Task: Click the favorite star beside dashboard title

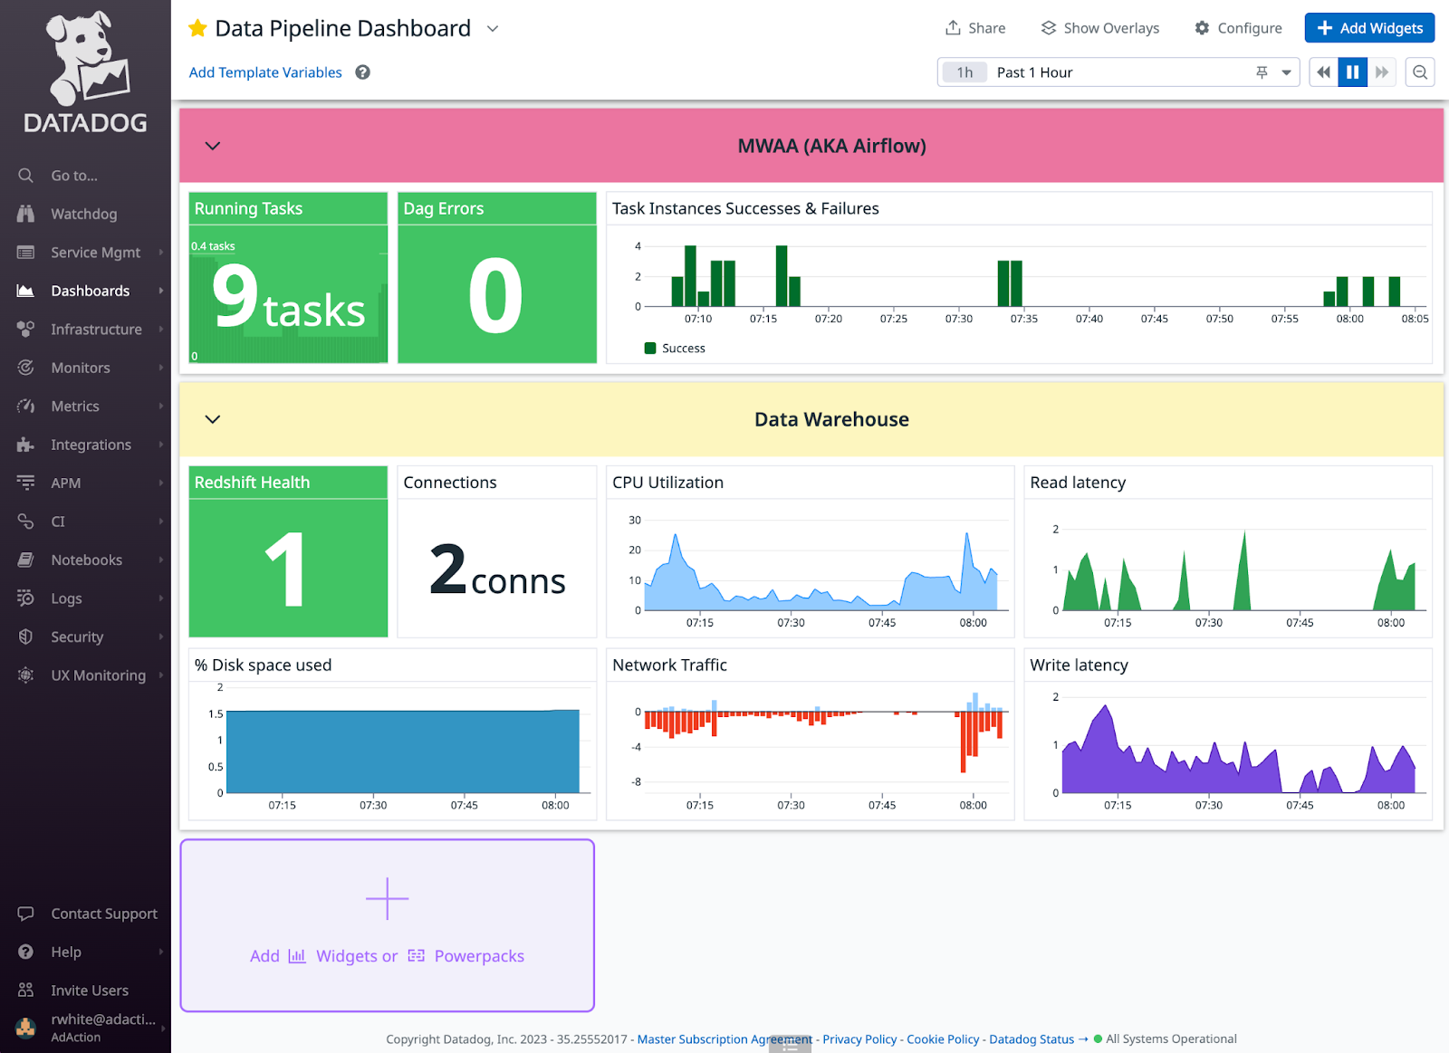Action: 197,28
